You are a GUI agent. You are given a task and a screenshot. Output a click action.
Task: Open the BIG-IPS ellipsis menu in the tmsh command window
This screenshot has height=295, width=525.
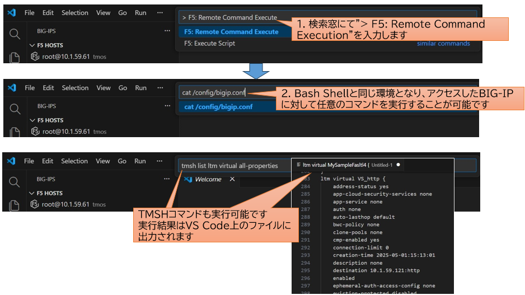167,179
